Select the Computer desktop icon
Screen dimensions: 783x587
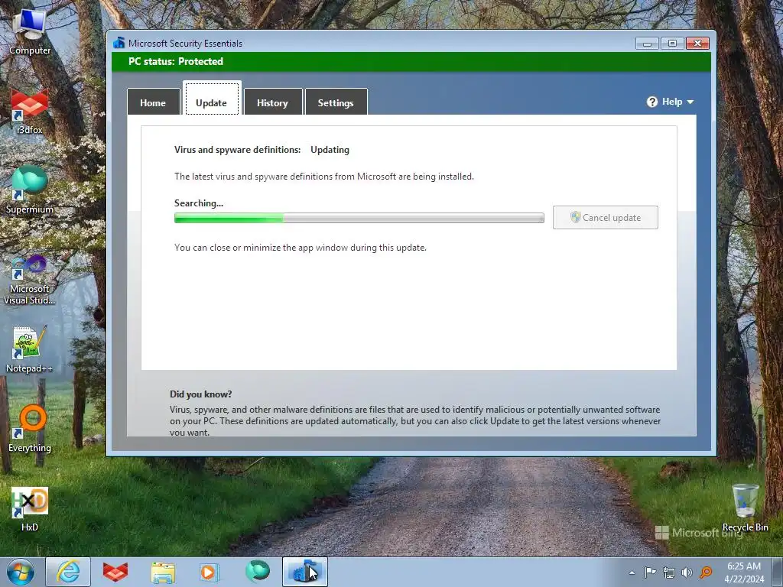[x=30, y=32]
